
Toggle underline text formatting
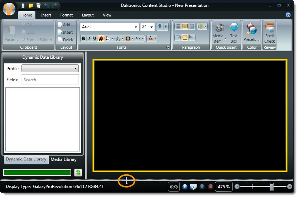click(x=95, y=39)
